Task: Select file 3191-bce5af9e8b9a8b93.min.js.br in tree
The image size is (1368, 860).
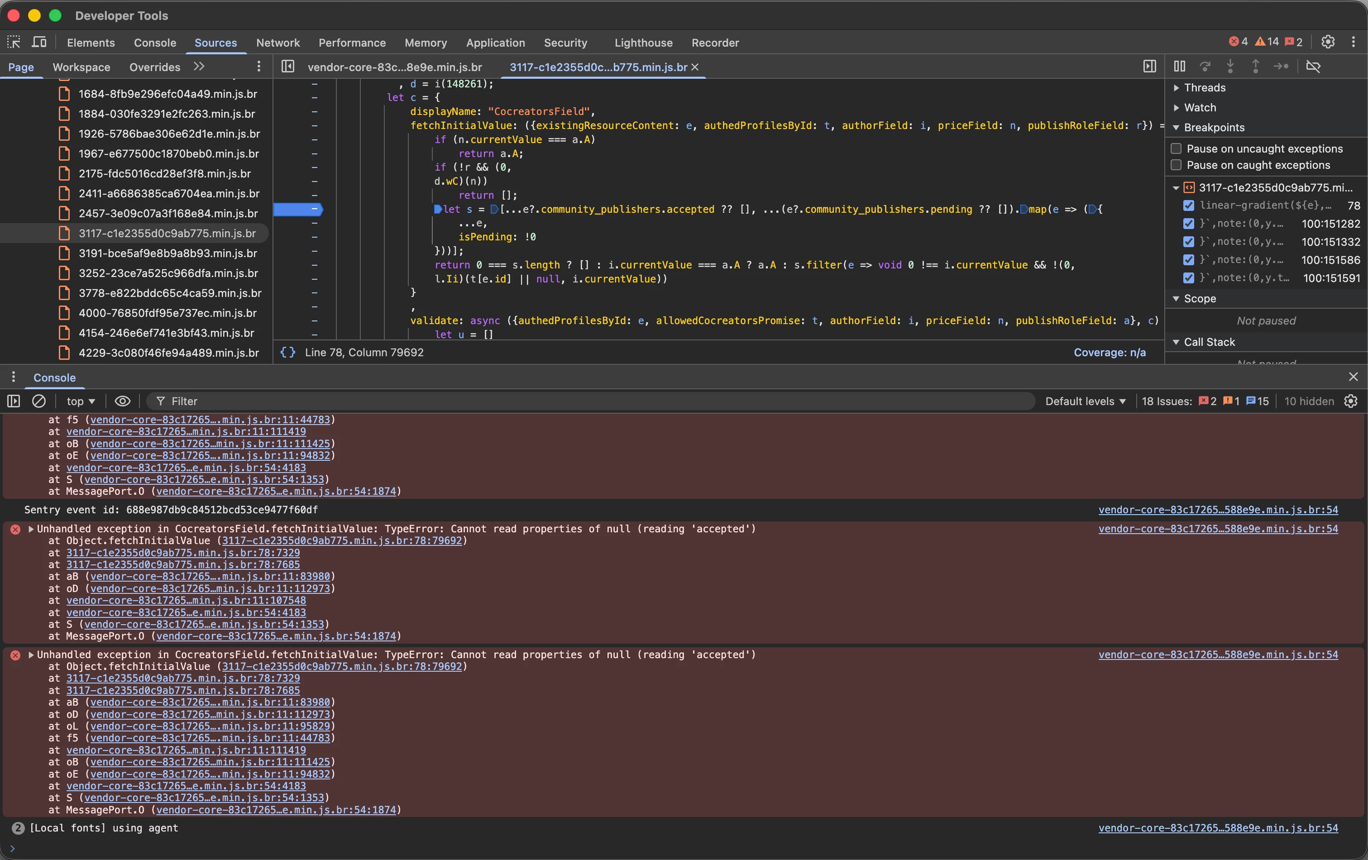Action: [167, 253]
